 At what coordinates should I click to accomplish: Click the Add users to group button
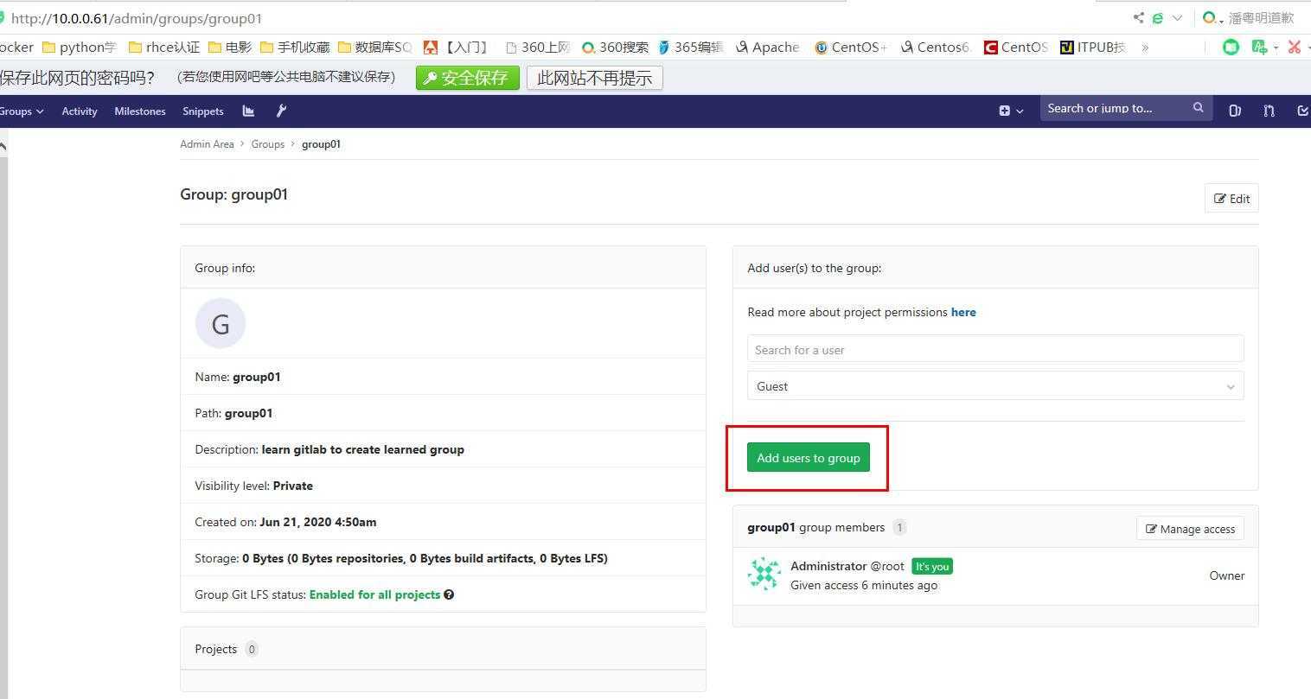(x=809, y=458)
